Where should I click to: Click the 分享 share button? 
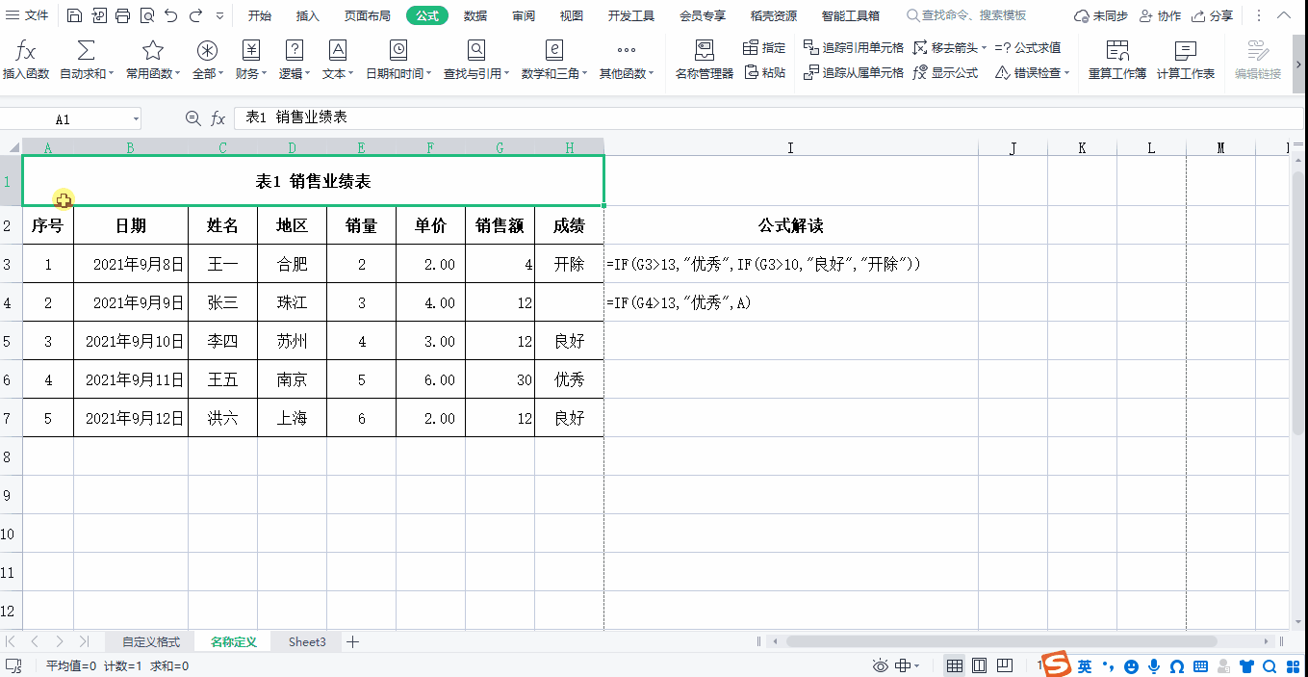click(1212, 15)
